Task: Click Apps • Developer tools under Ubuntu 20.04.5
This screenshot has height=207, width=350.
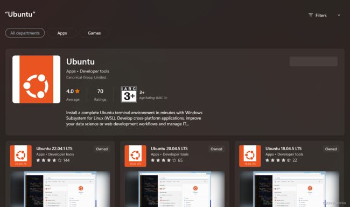Action: (x=170, y=154)
